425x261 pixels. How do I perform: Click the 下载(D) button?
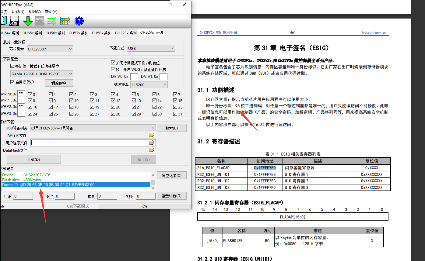[x=33, y=159]
